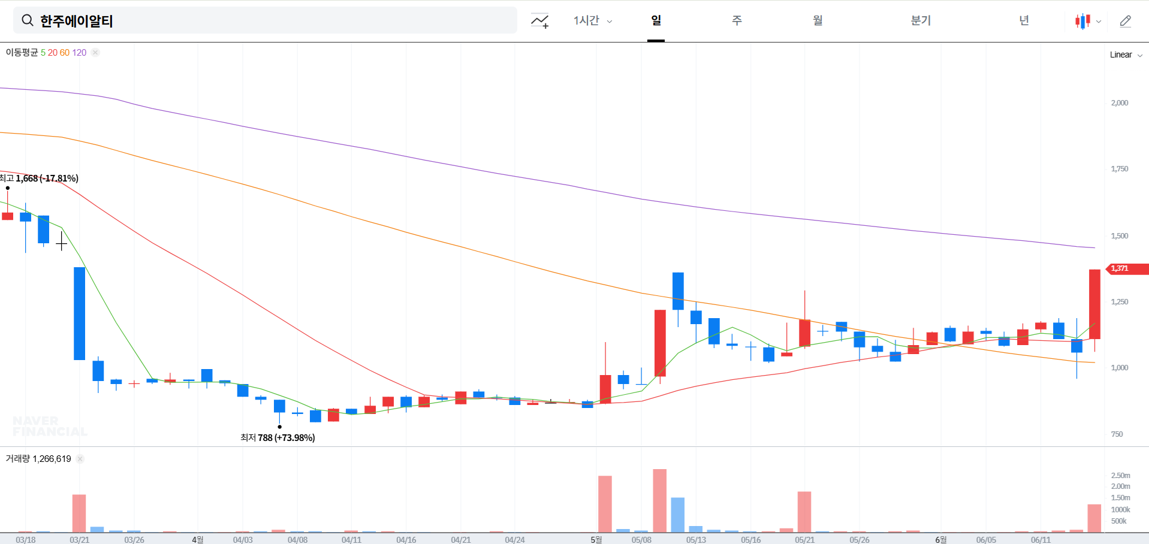The height and width of the screenshot is (544, 1149).
Task: Click the 6월 month axis label
Action: 941,540
